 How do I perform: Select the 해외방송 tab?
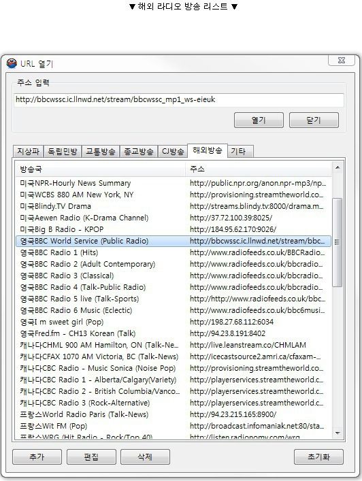click(208, 150)
